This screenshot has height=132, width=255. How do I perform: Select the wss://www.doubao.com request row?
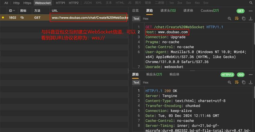pyautogui.click(x=64, y=17)
